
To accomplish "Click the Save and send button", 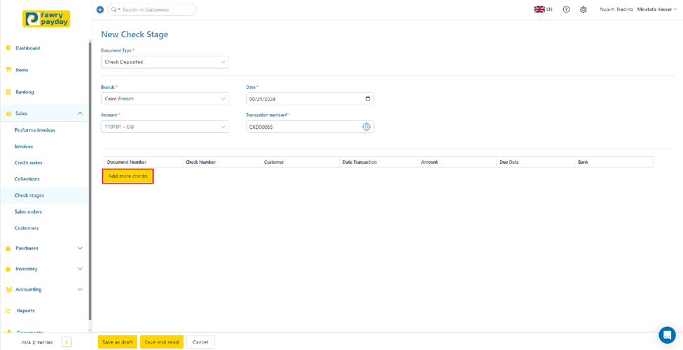I will [161, 342].
